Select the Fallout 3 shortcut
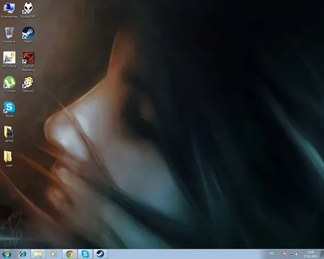This screenshot has width=324, height=259. point(28,84)
